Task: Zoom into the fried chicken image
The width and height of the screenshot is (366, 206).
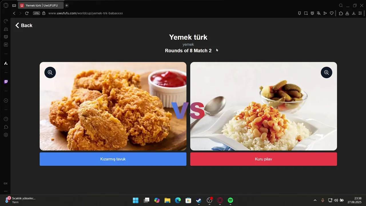Action: click(50, 72)
